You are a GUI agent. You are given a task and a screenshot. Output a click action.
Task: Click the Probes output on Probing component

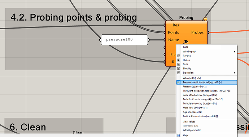[197, 33]
